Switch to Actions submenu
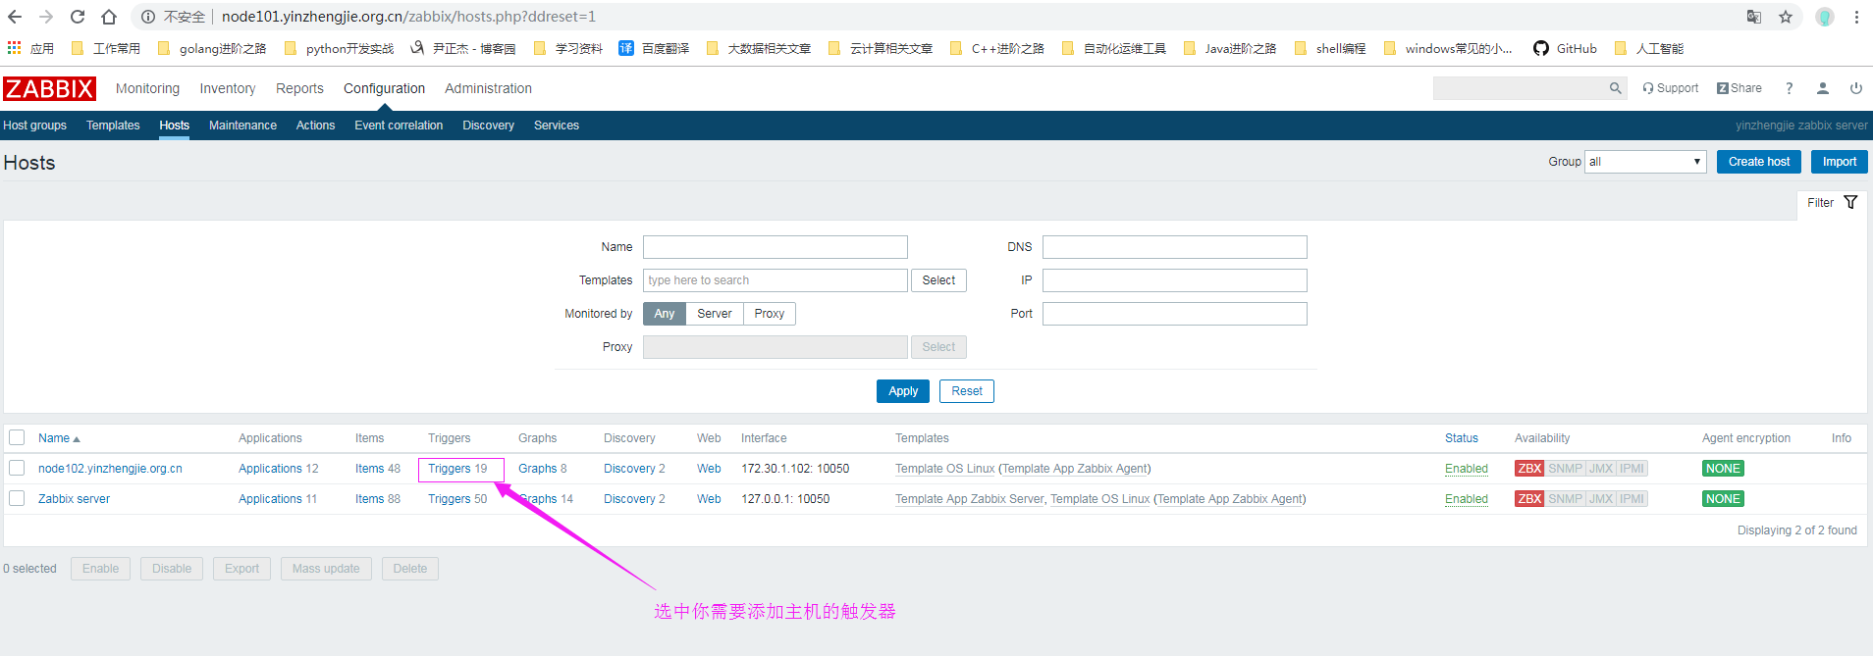The height and width of the screenshot is (656, 1873). tap(315, 126)
